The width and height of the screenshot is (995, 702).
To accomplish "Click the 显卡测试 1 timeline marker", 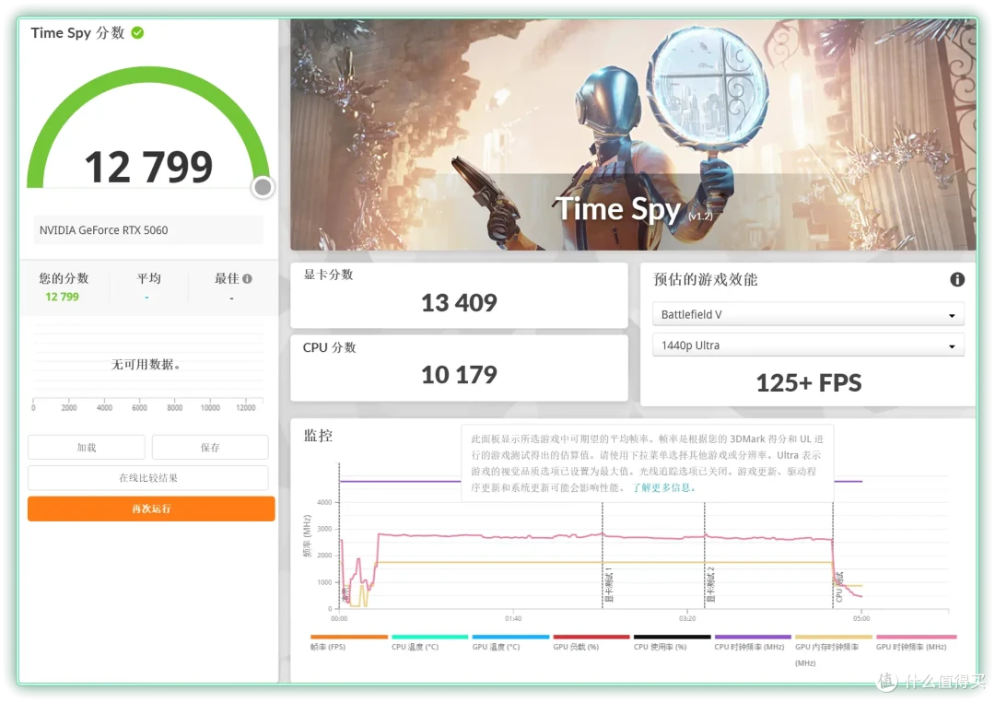I will tap(608, 585).
